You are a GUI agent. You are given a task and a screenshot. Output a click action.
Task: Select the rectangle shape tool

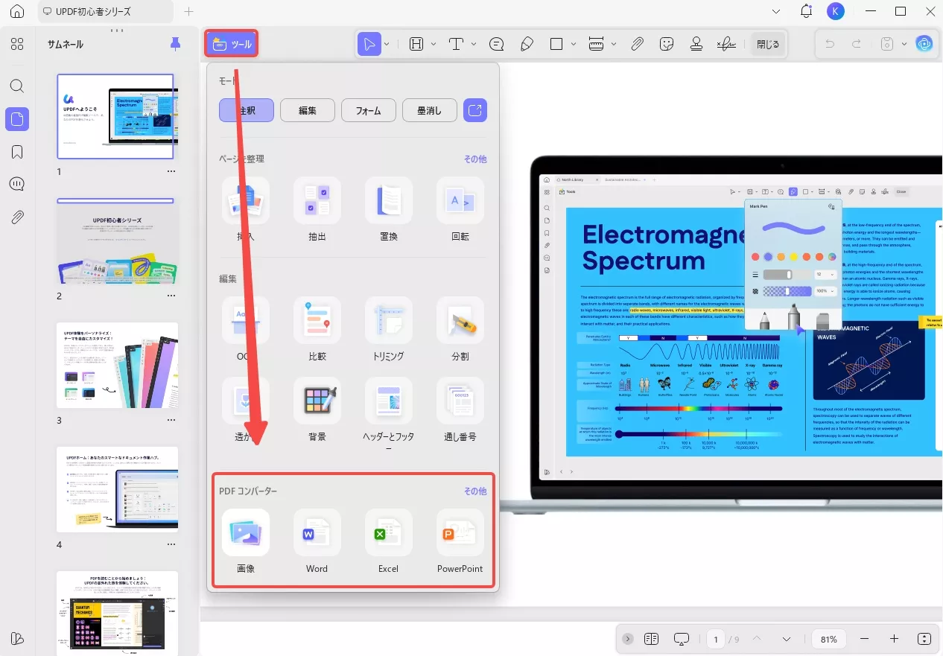point(556,44)
